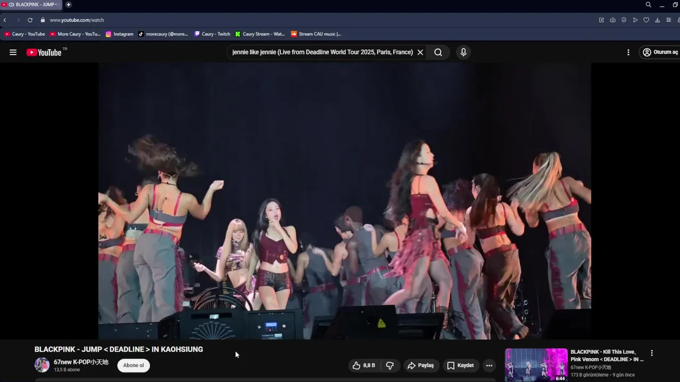Share the video via Paylaş
The image size is (680, 382).
(420, 366)
